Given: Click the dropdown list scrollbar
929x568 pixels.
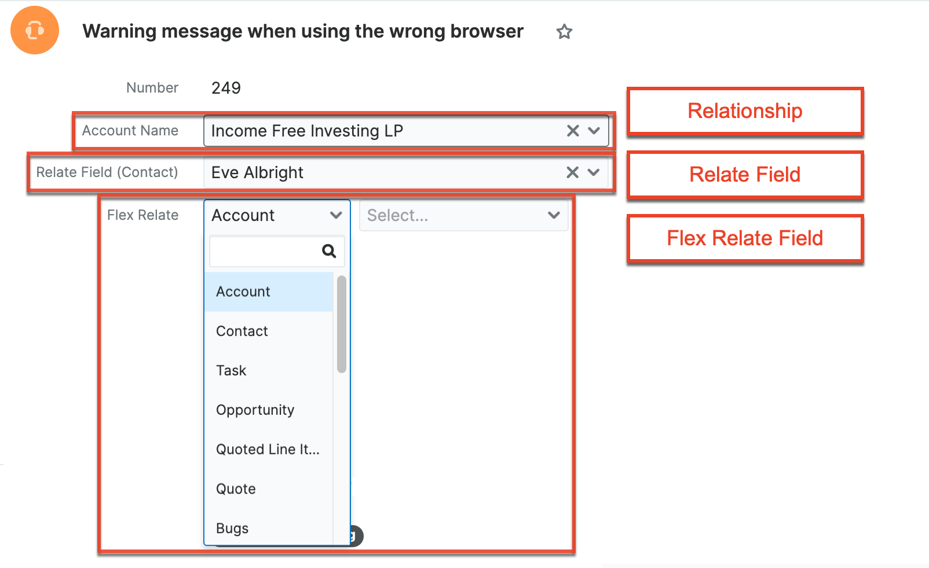Looking at the screenshot, I should 342,324.
